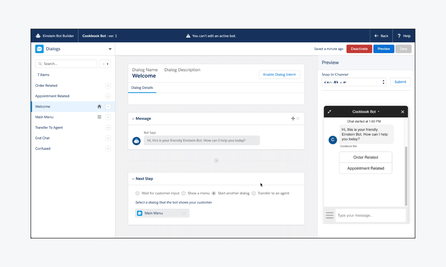Choose Appointment Related in chat preview
Screen dimensions: 446x267
[x=366, y=168]
